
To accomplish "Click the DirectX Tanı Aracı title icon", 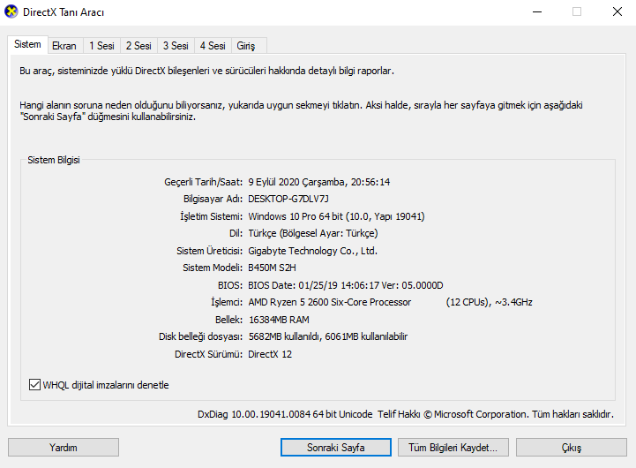I will [x=11, y=11].
